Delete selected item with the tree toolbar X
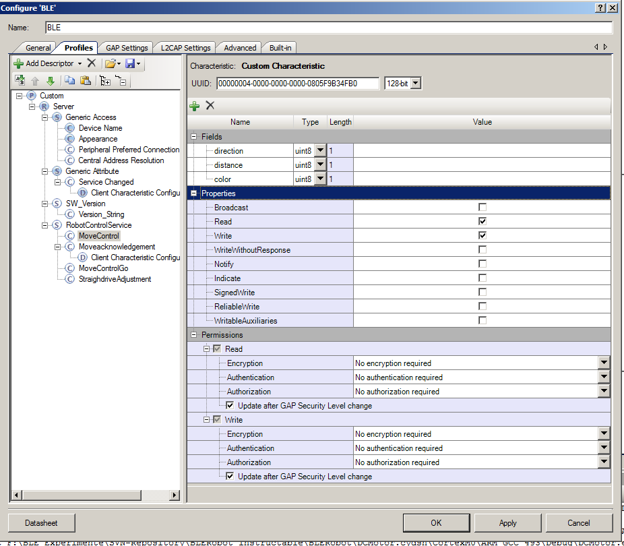 tap(92, 63)
